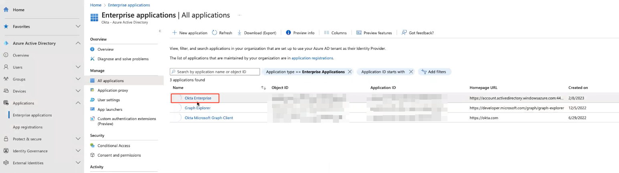Expand the External Identities chevron
The image size is (619, 173).
pos(78,163)
